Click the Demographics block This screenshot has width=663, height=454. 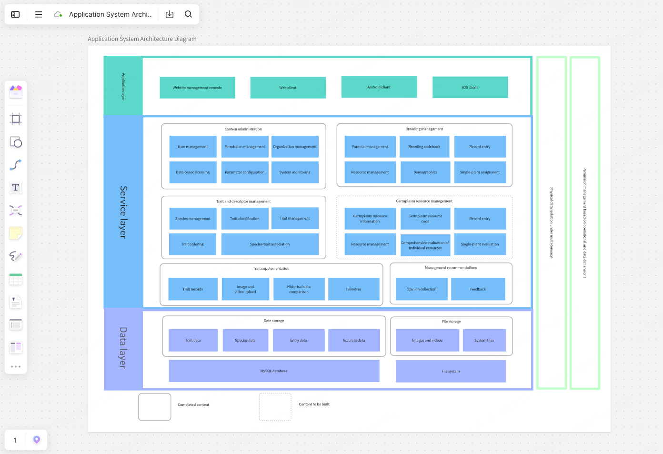click(x=425, y=172)
